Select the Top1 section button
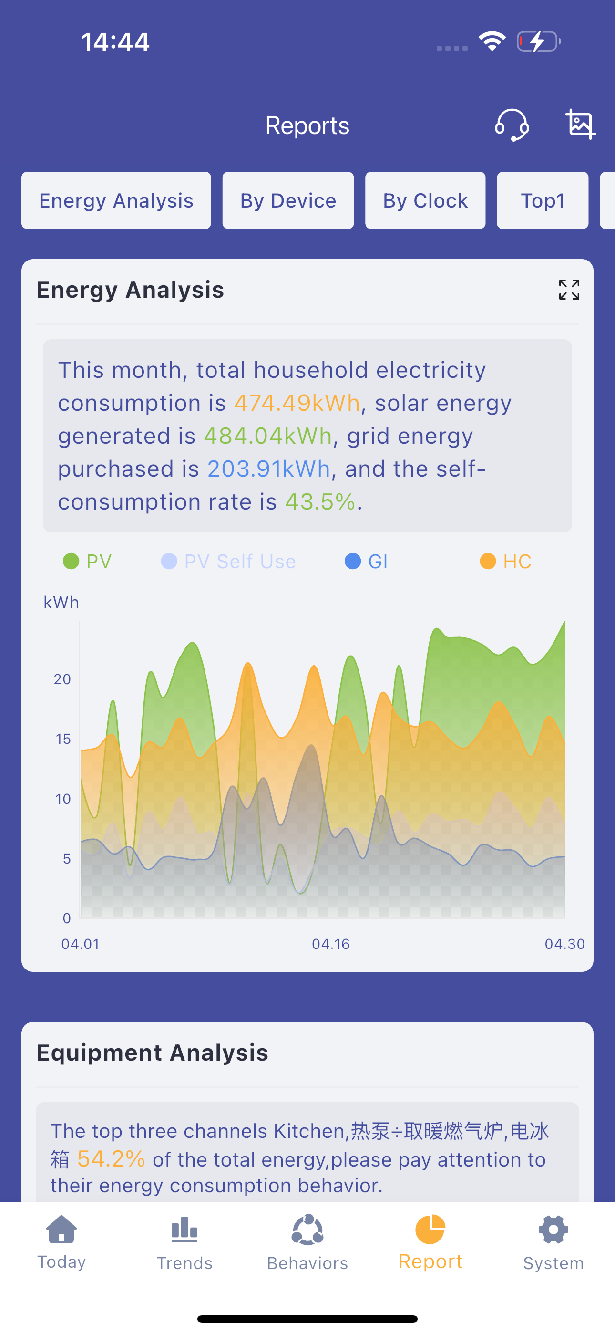Viewport: 615px width, 1334px height. coord(543,200)
